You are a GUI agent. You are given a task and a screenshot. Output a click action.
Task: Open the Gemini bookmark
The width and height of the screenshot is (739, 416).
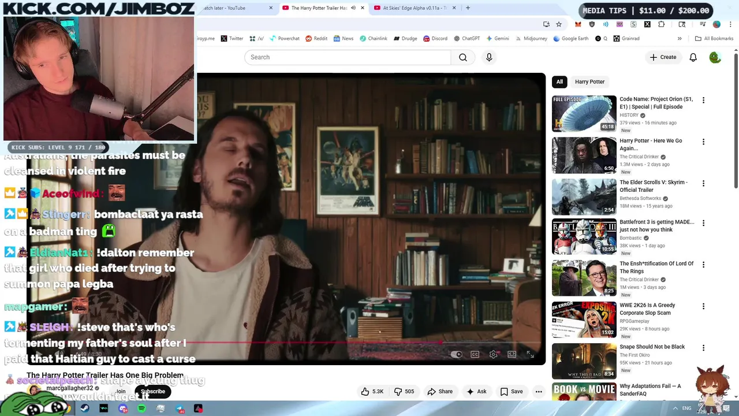pyautogui.click(x=497, y=39)
